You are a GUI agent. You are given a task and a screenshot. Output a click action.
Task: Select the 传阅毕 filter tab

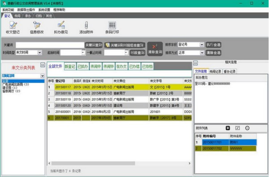coord(108,66)
